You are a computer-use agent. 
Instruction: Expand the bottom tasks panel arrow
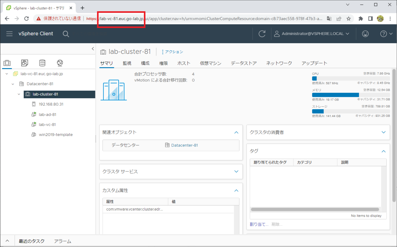pos(7,241)
